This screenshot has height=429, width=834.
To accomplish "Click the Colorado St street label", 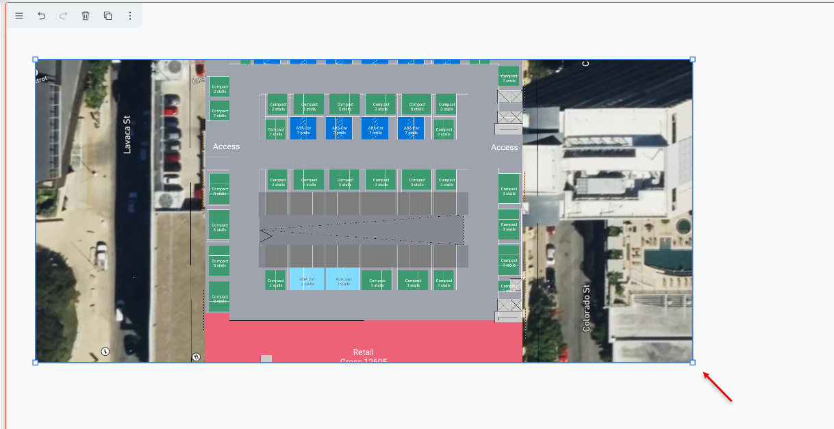I will 586,309.
